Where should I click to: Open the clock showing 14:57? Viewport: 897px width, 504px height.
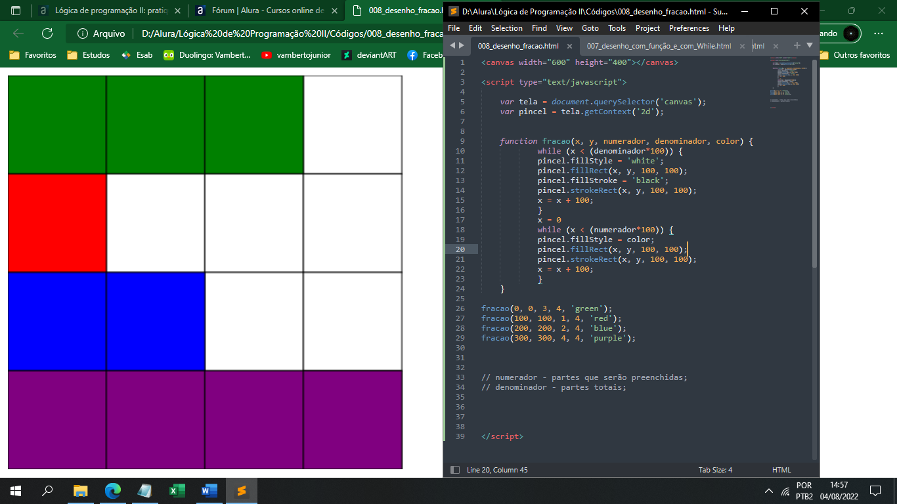pos(839,491)
